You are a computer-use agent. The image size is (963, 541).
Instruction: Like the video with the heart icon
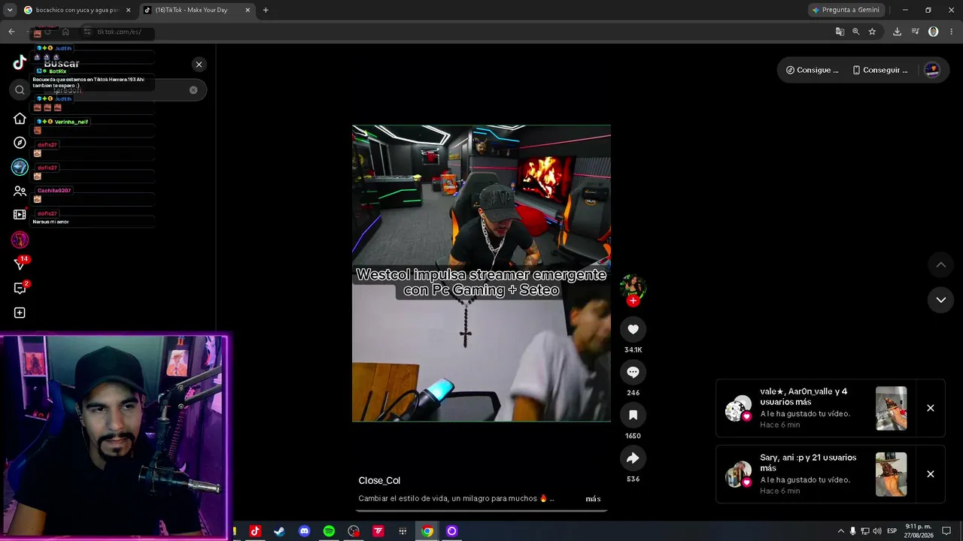(x=633, y=329)
